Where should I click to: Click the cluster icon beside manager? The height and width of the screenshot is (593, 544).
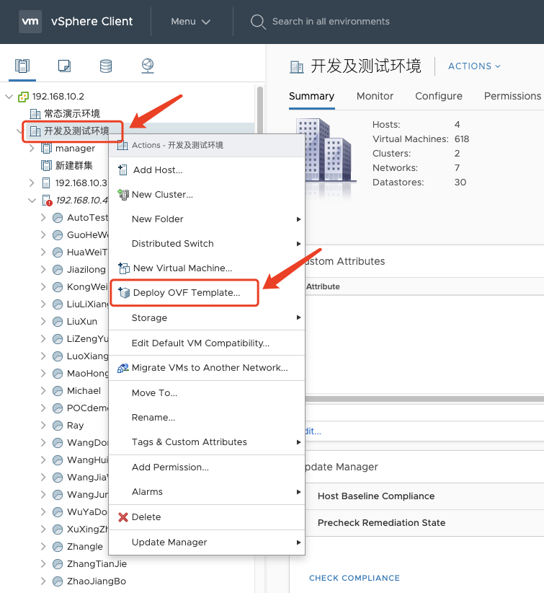(46, 149)
